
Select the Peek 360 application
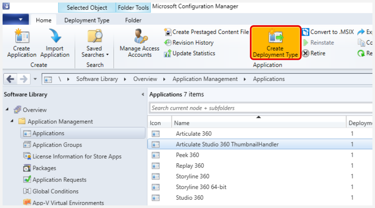260,155
